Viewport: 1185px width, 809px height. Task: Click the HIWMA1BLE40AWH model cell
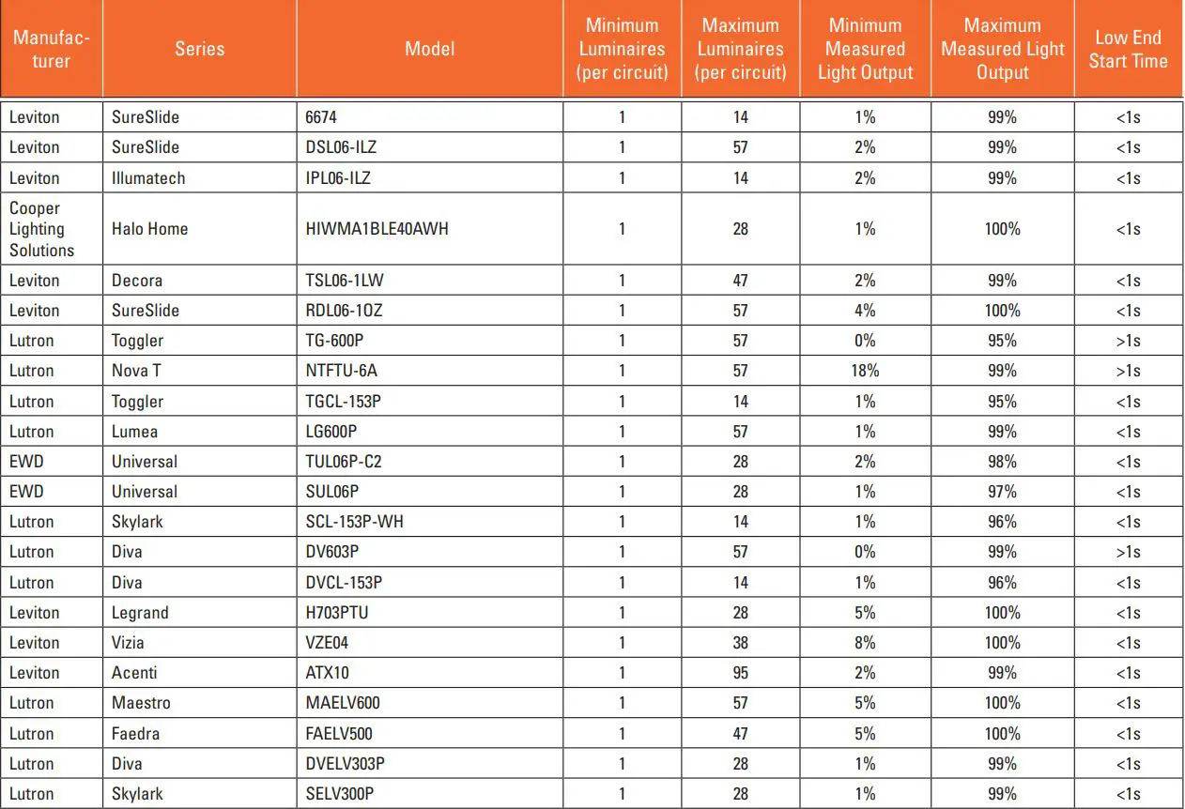click(377, 229)
